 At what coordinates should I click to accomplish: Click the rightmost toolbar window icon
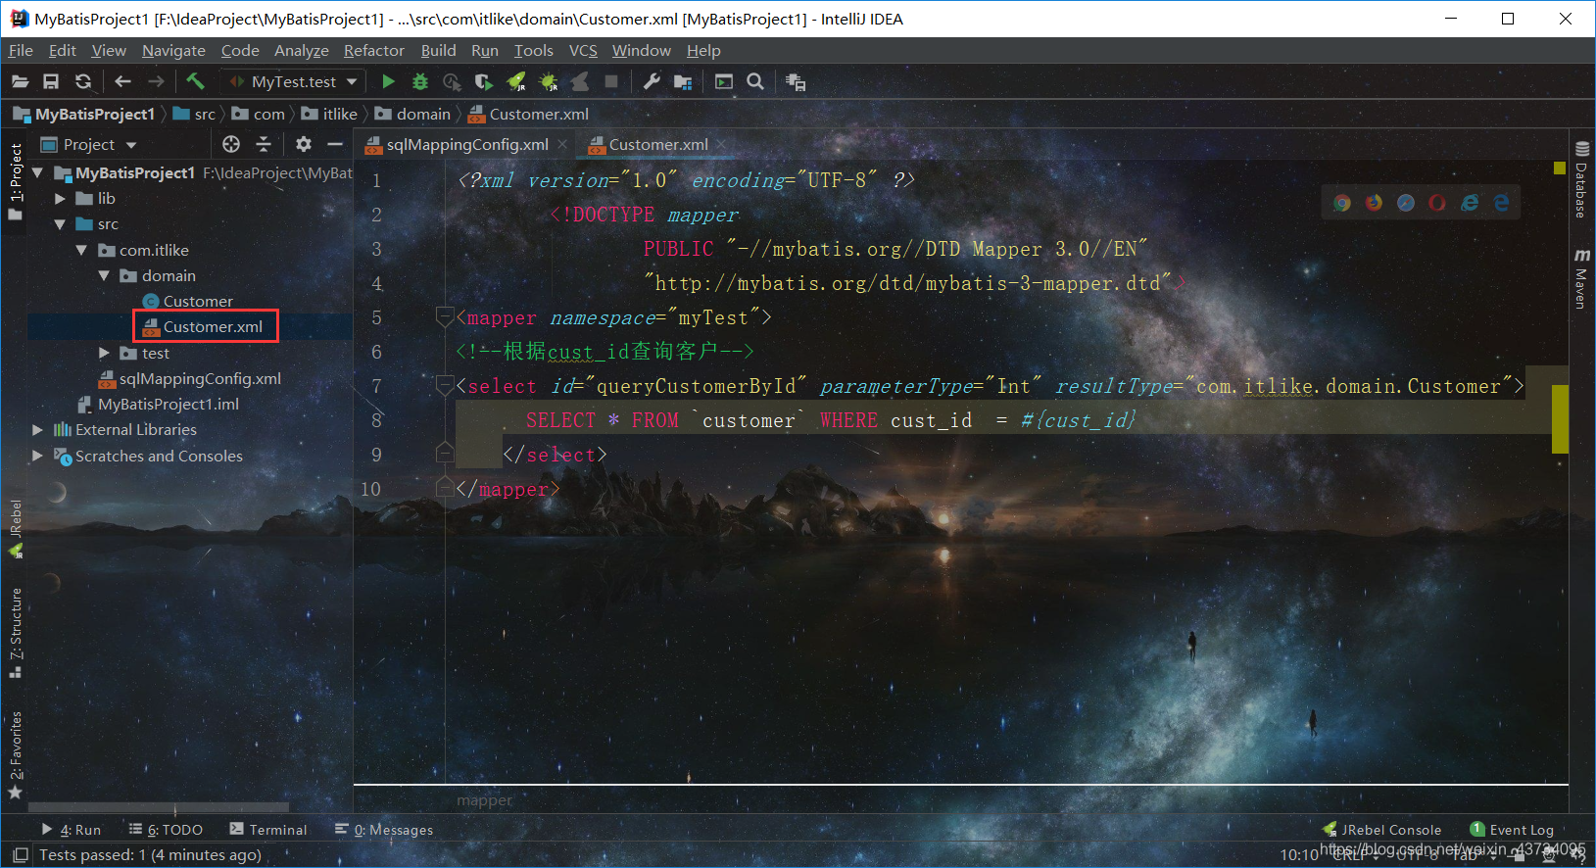click(796, 82)
